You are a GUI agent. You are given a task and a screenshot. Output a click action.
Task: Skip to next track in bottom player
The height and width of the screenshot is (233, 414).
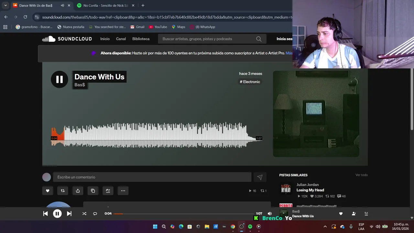[x=69, y=214]
